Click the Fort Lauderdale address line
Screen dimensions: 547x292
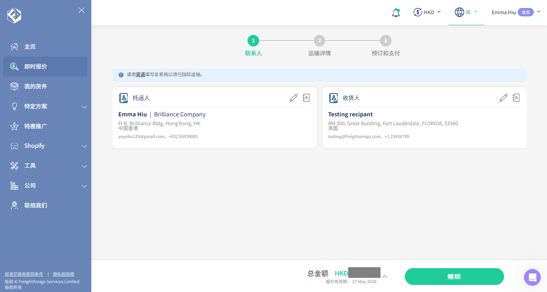pyautogui.click(x=393, y=123)
